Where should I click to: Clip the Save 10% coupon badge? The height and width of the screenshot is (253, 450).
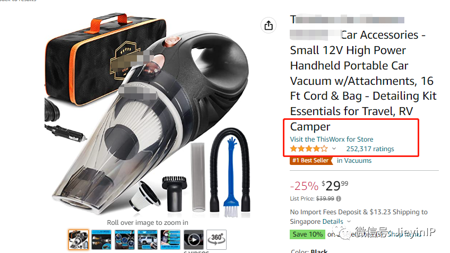point(307,234)
